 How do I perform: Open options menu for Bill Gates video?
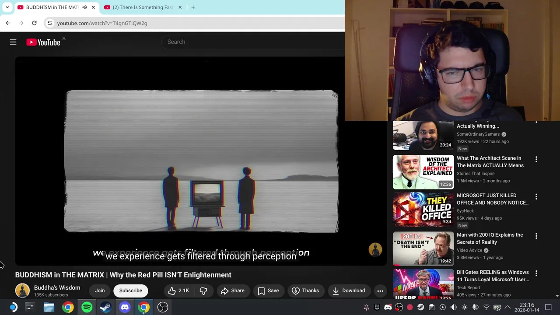536,273
